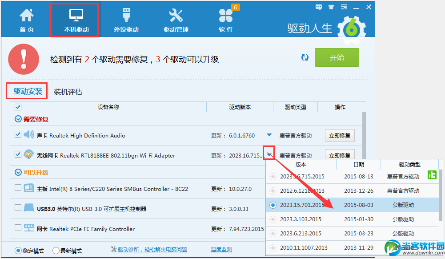Click the 声卡 speaker device icon
This screenshot has height=259, width=445.
(28, 134)
